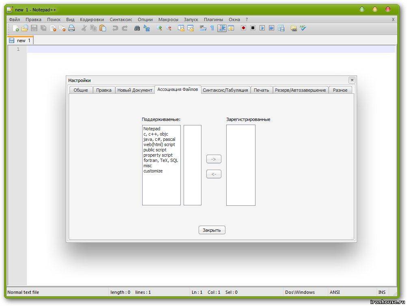This screenshot has width=407, height=306.
Task: Click the Find binoculars icon
Action: coord(137,28)
